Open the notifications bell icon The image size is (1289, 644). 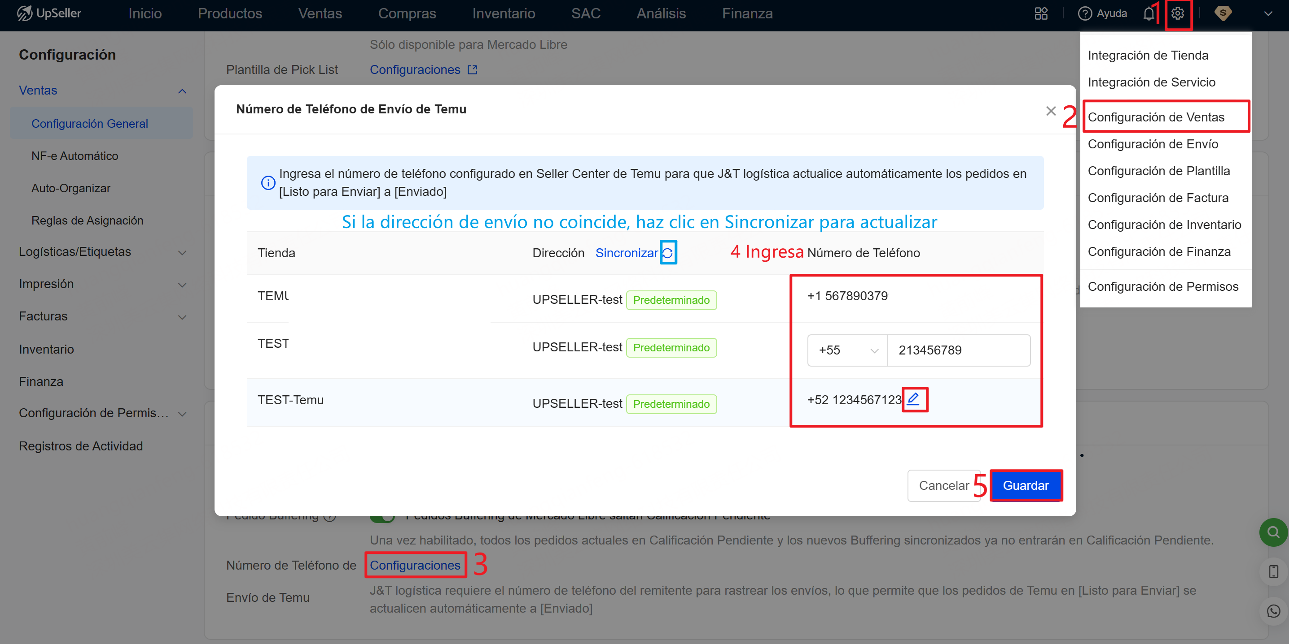pyautogui.click(x=1149, y=13)
